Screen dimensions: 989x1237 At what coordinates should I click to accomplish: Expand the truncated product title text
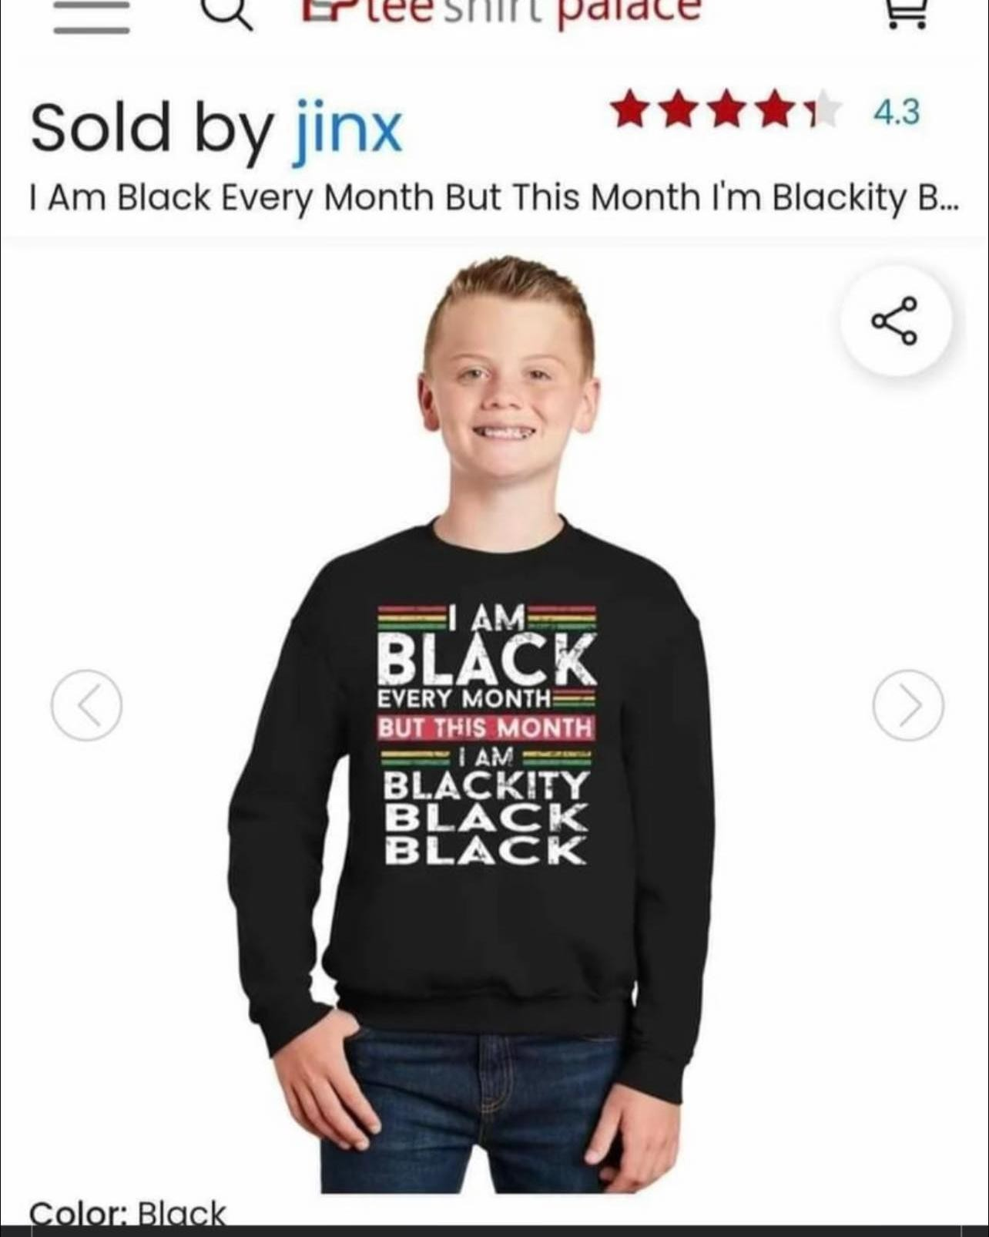click(494, 197)
